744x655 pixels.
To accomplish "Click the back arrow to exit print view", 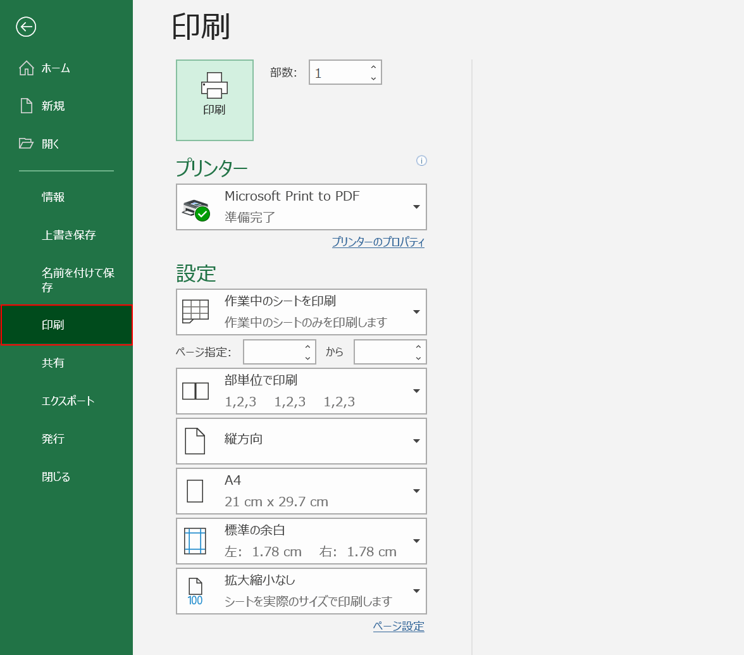I will pyautogui.click(x=25, y=27).
